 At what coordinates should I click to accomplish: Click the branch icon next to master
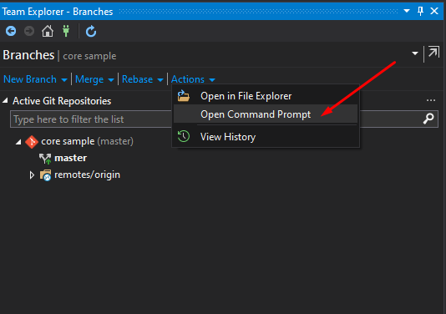[x=45, y=159]
